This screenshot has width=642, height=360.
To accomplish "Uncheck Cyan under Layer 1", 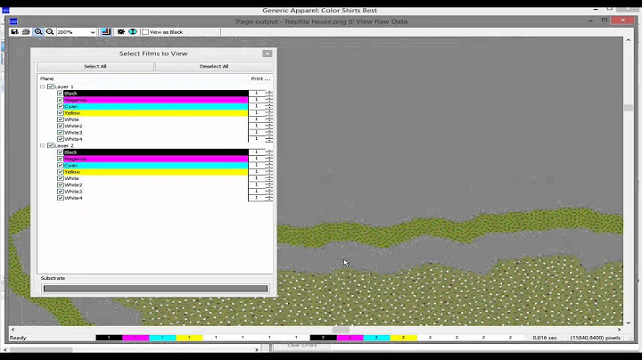I will tap(61, 106).
